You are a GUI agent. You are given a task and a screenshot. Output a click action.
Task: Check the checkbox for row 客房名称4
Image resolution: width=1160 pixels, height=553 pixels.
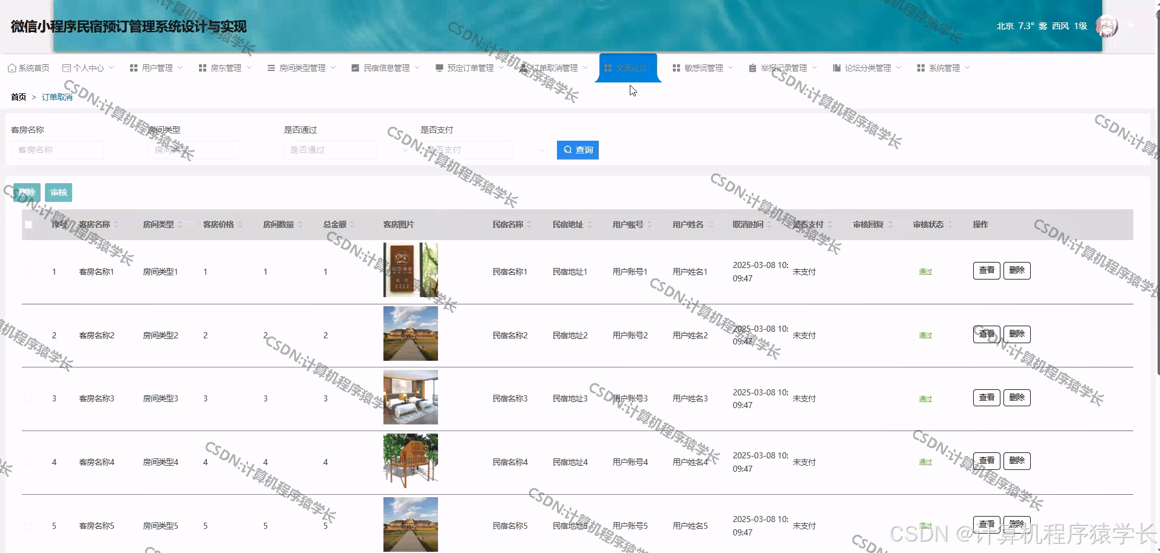click(x=29, y=462)
